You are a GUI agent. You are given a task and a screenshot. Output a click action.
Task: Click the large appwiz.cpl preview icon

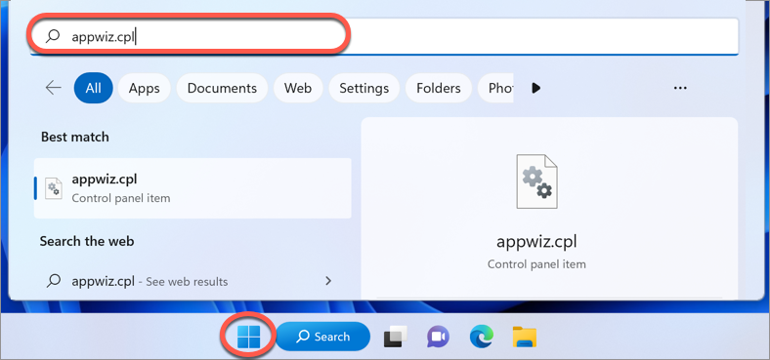tap(536, 181)
